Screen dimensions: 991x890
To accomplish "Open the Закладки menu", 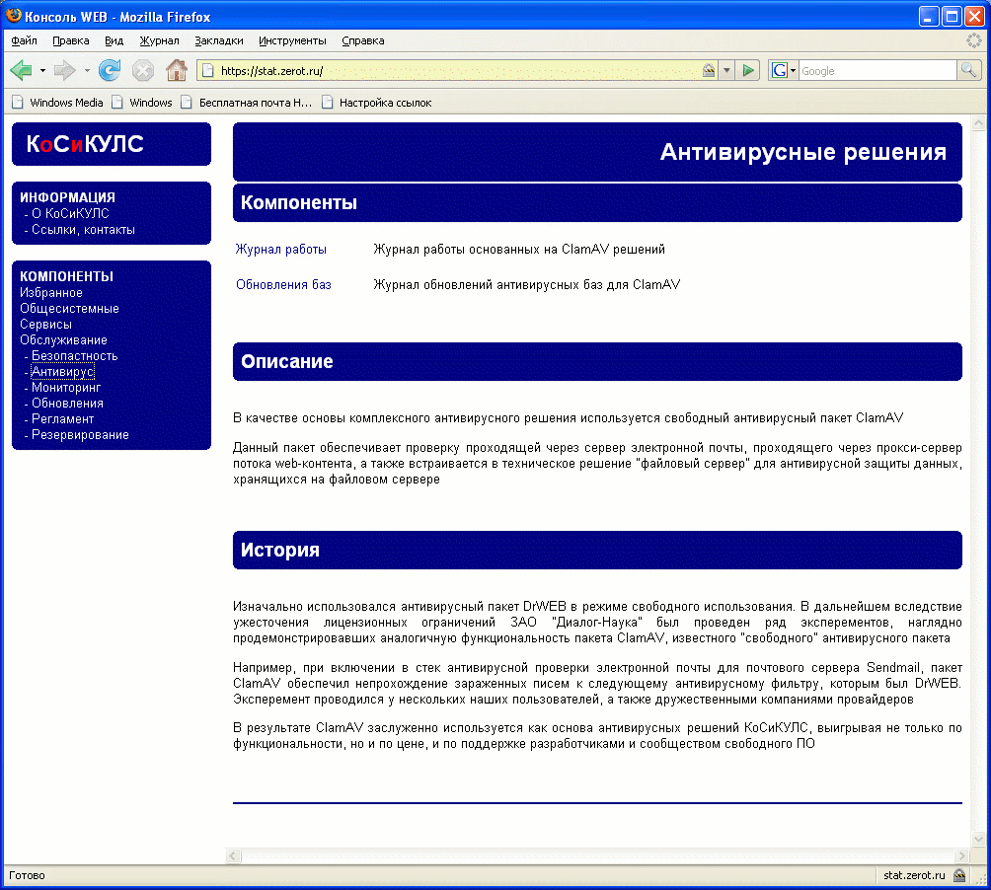I will coord(219,40).
